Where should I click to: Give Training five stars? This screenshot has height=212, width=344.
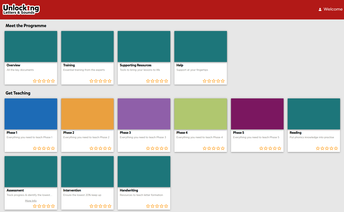click(x=110, y=81)
